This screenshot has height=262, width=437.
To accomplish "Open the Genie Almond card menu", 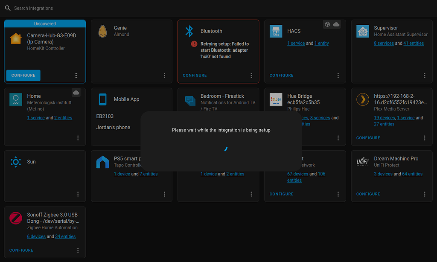I will pos(164,75).
